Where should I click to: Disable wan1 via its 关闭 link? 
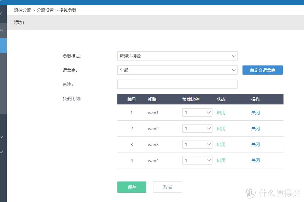coord(256,113)
